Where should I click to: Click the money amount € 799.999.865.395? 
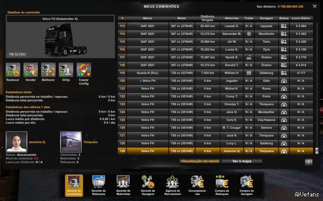tap(290, 6)
